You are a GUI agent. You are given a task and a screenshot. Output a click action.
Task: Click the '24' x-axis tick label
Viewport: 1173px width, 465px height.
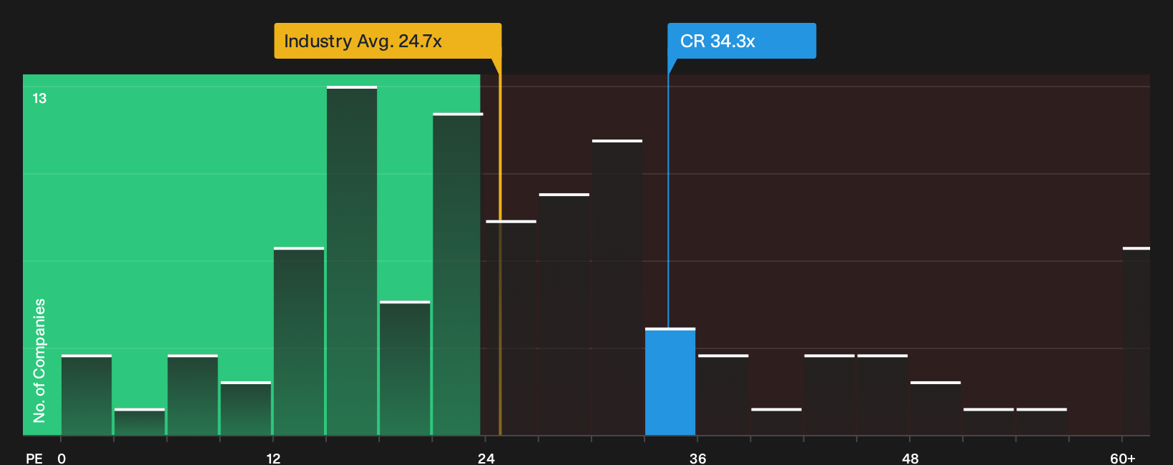click(x=486, y=459)
